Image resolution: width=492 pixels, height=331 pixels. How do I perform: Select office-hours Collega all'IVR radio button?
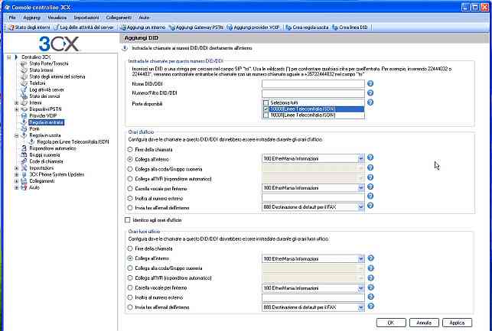[130, 179]
